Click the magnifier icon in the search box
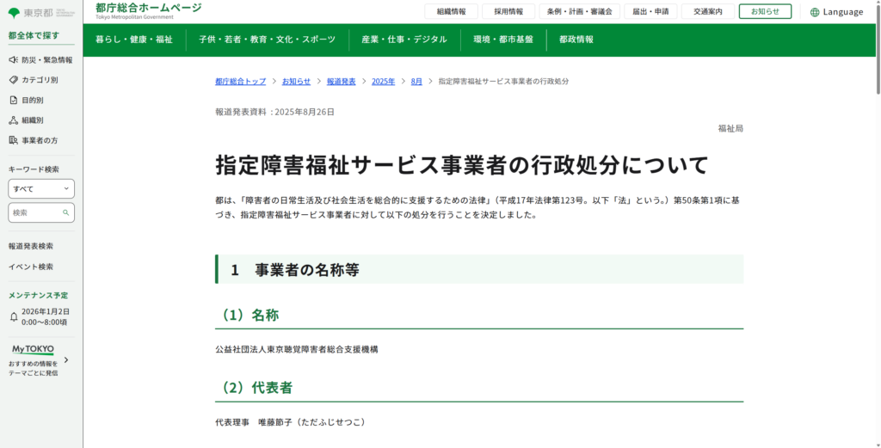This screenshot has width=881, height=448. (x=65, y=212)
